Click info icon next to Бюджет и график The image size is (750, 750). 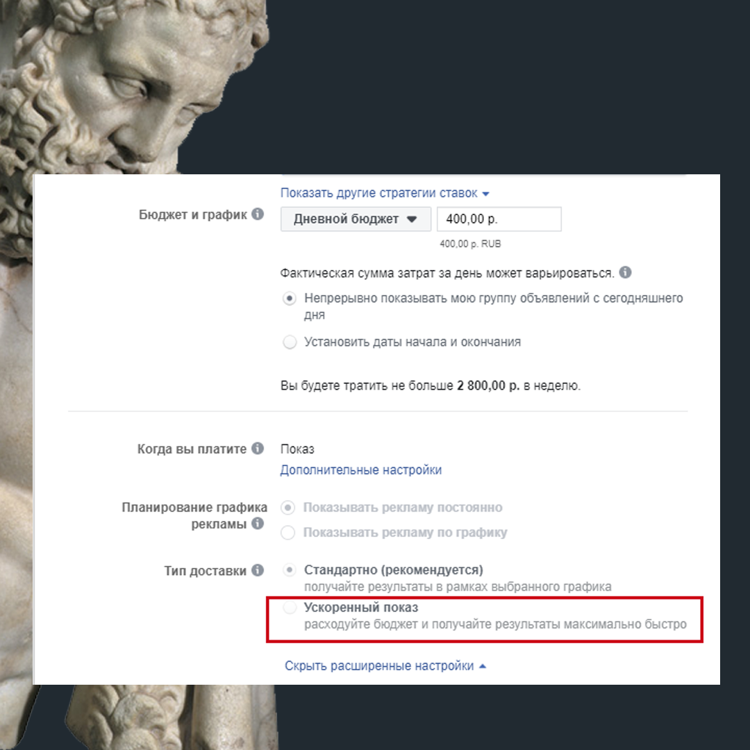(x=258, y=214)
